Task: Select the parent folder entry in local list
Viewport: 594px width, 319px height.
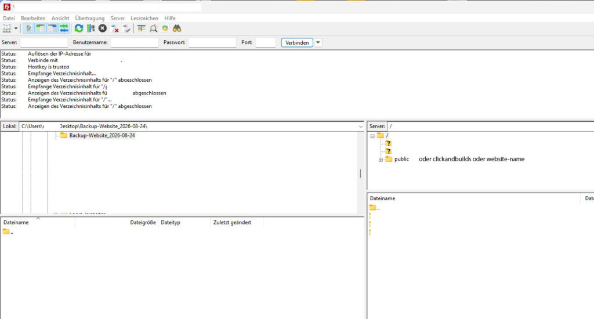Action: coord(8,232)
